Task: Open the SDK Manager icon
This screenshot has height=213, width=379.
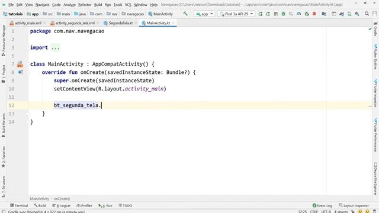Action: pos(357,14)
